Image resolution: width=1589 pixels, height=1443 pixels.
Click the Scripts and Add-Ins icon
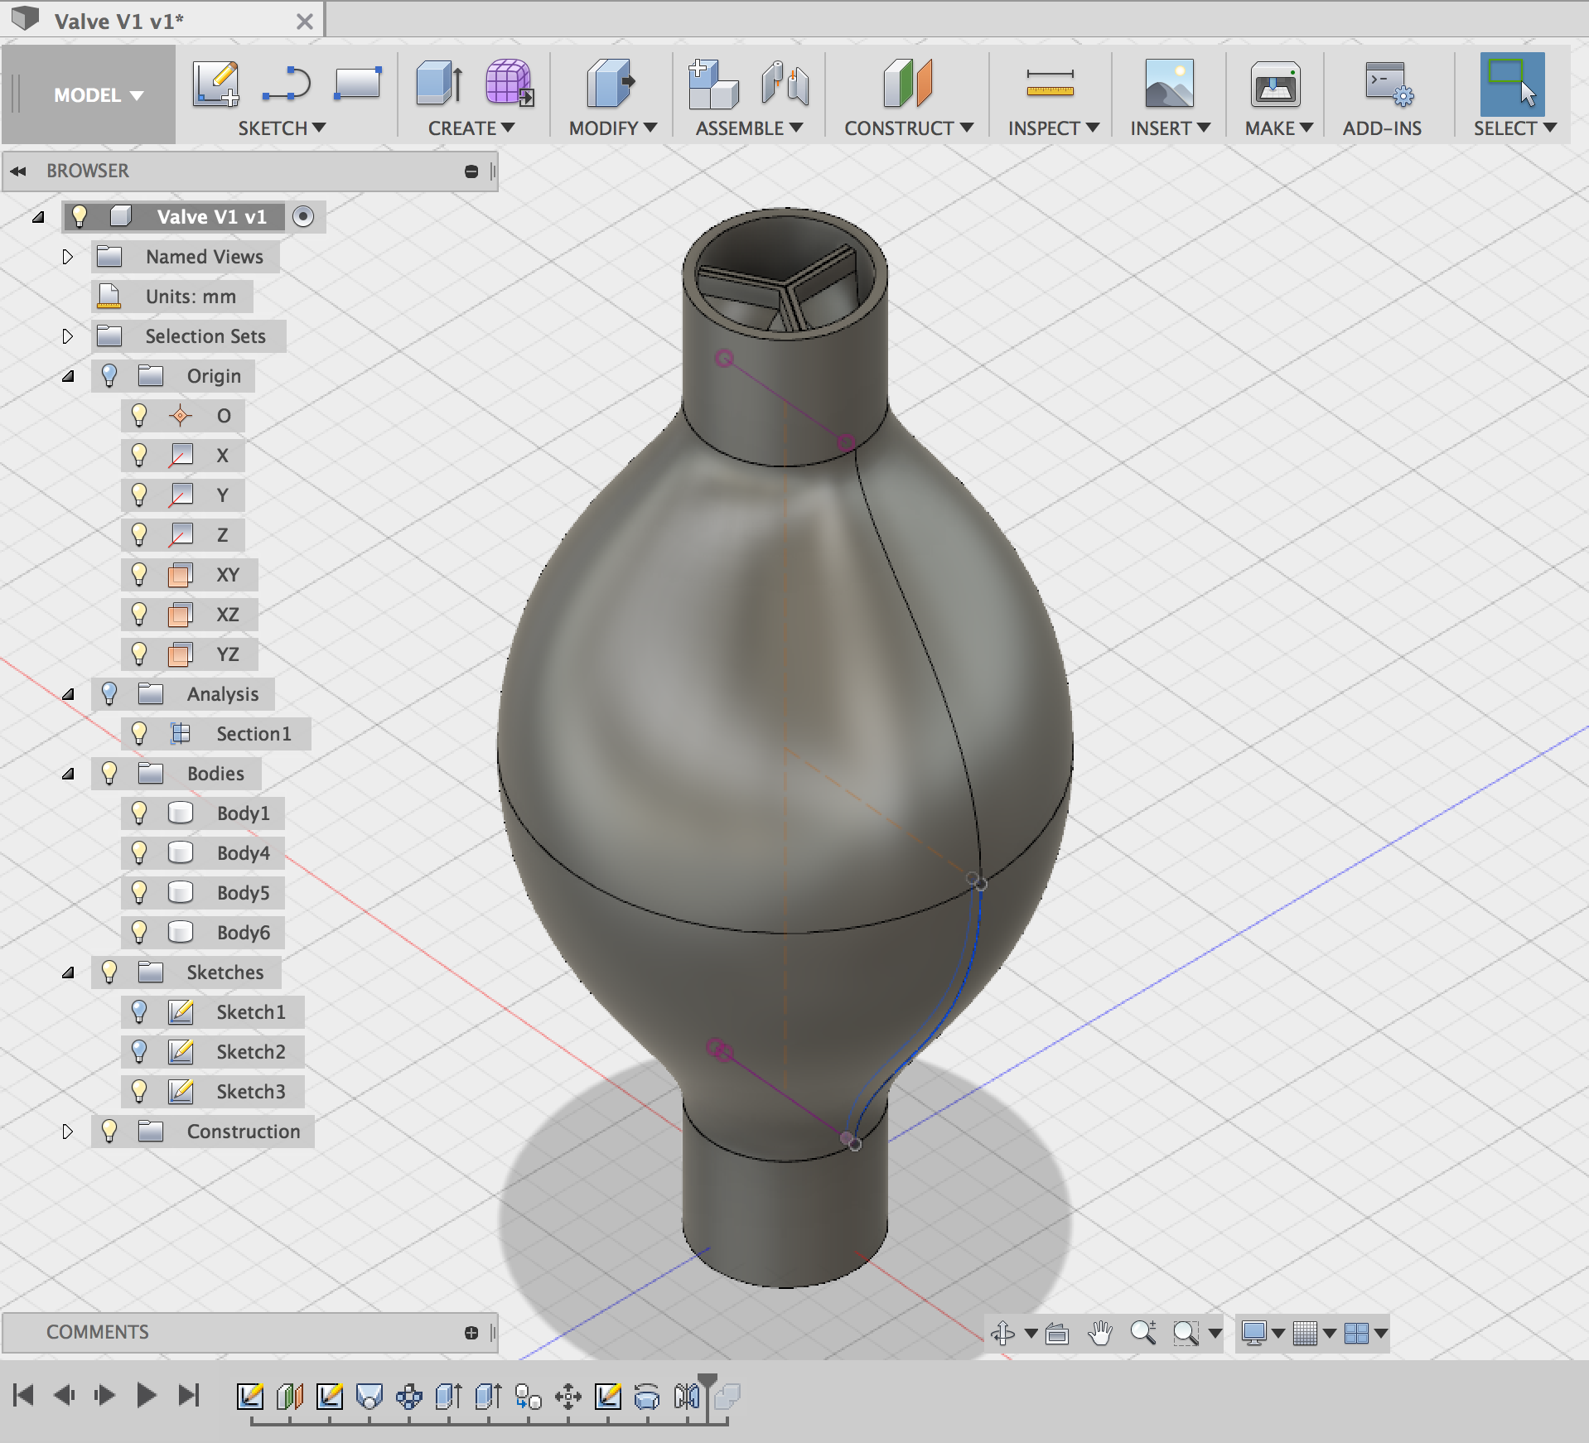(x=1388, y=84)
